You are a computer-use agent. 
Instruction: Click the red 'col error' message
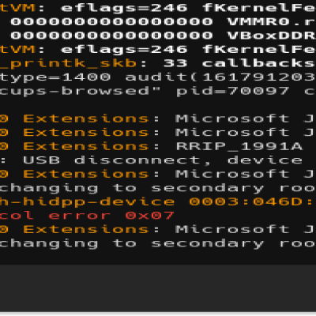[x=55, y=216]
